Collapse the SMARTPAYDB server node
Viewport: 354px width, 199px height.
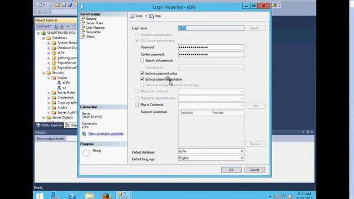pos(38,33)
